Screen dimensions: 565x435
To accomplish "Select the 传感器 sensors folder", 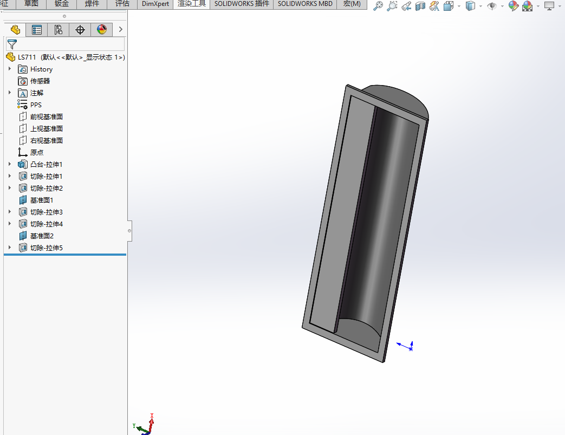I will (34, 81).
